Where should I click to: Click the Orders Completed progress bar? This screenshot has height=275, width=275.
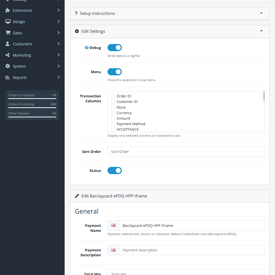click(32, 98)
